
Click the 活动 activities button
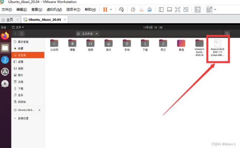pos(4,27)
